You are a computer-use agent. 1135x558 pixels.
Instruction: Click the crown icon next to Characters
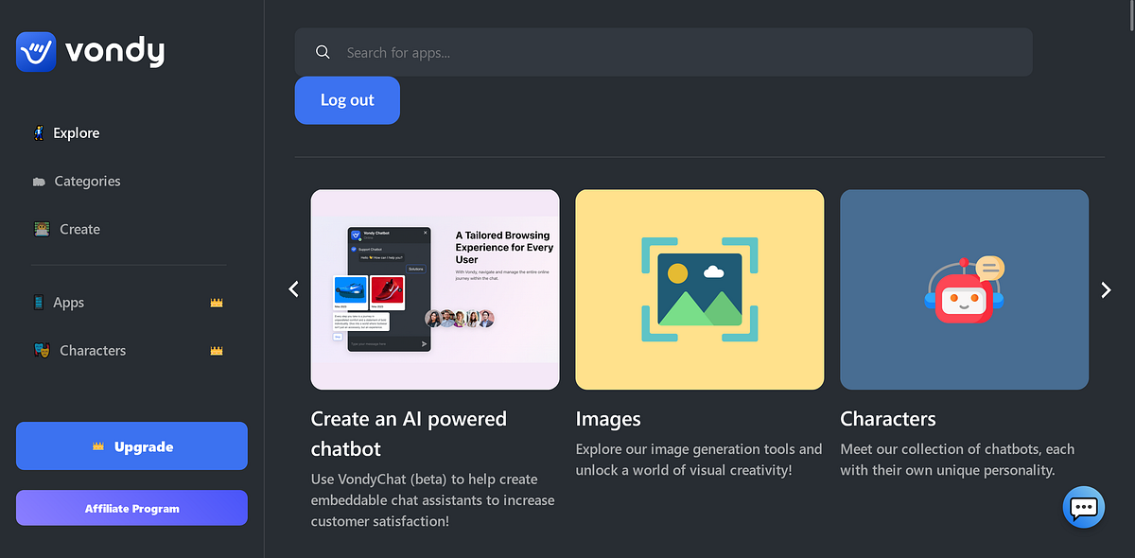[x=217, y=350]
